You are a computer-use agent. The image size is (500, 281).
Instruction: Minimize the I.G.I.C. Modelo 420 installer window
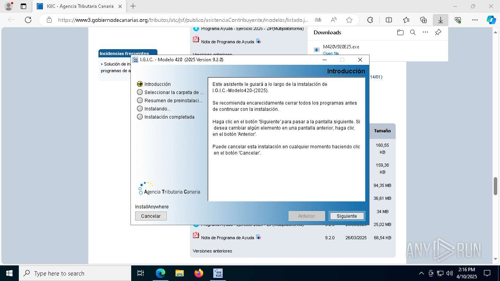pos(325,60)
